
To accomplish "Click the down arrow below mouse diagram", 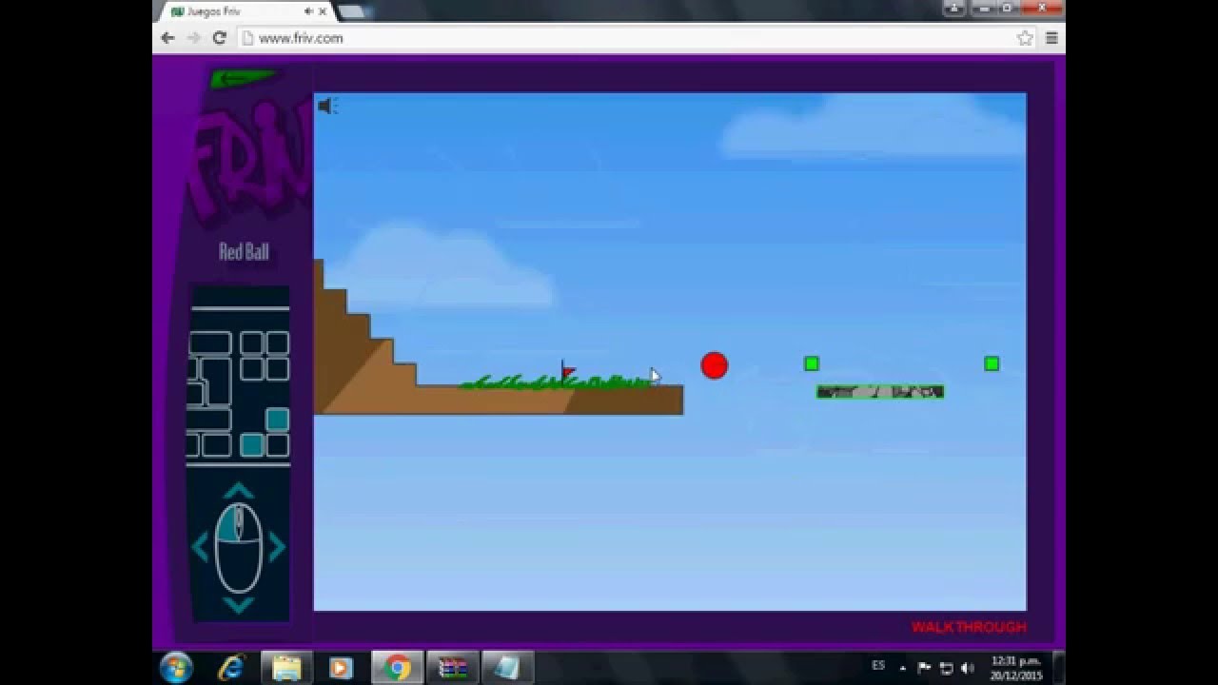I will (238, 605).
